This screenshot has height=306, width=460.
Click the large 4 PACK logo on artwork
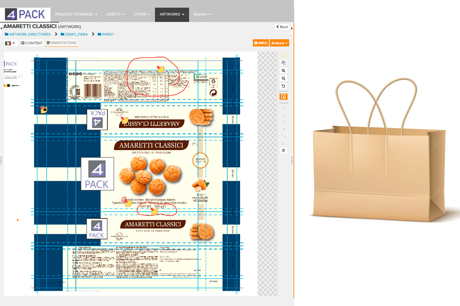97,174
